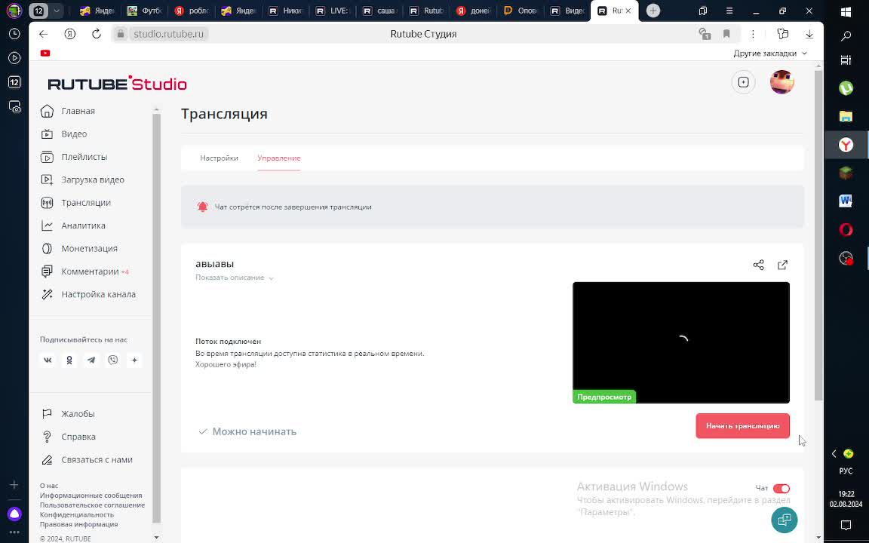This screenshot has height=543, width=869.
Task: Expand Показать описание
Action: tap(235, 278)
